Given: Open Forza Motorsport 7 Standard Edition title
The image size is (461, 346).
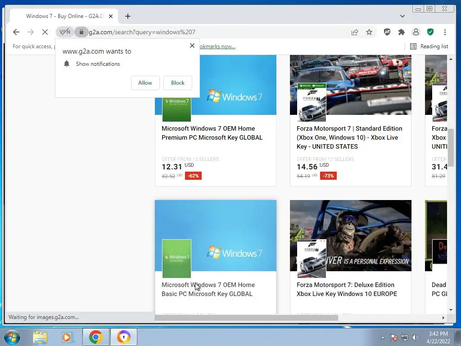Looking at the screenshot, I should (349, 137).
